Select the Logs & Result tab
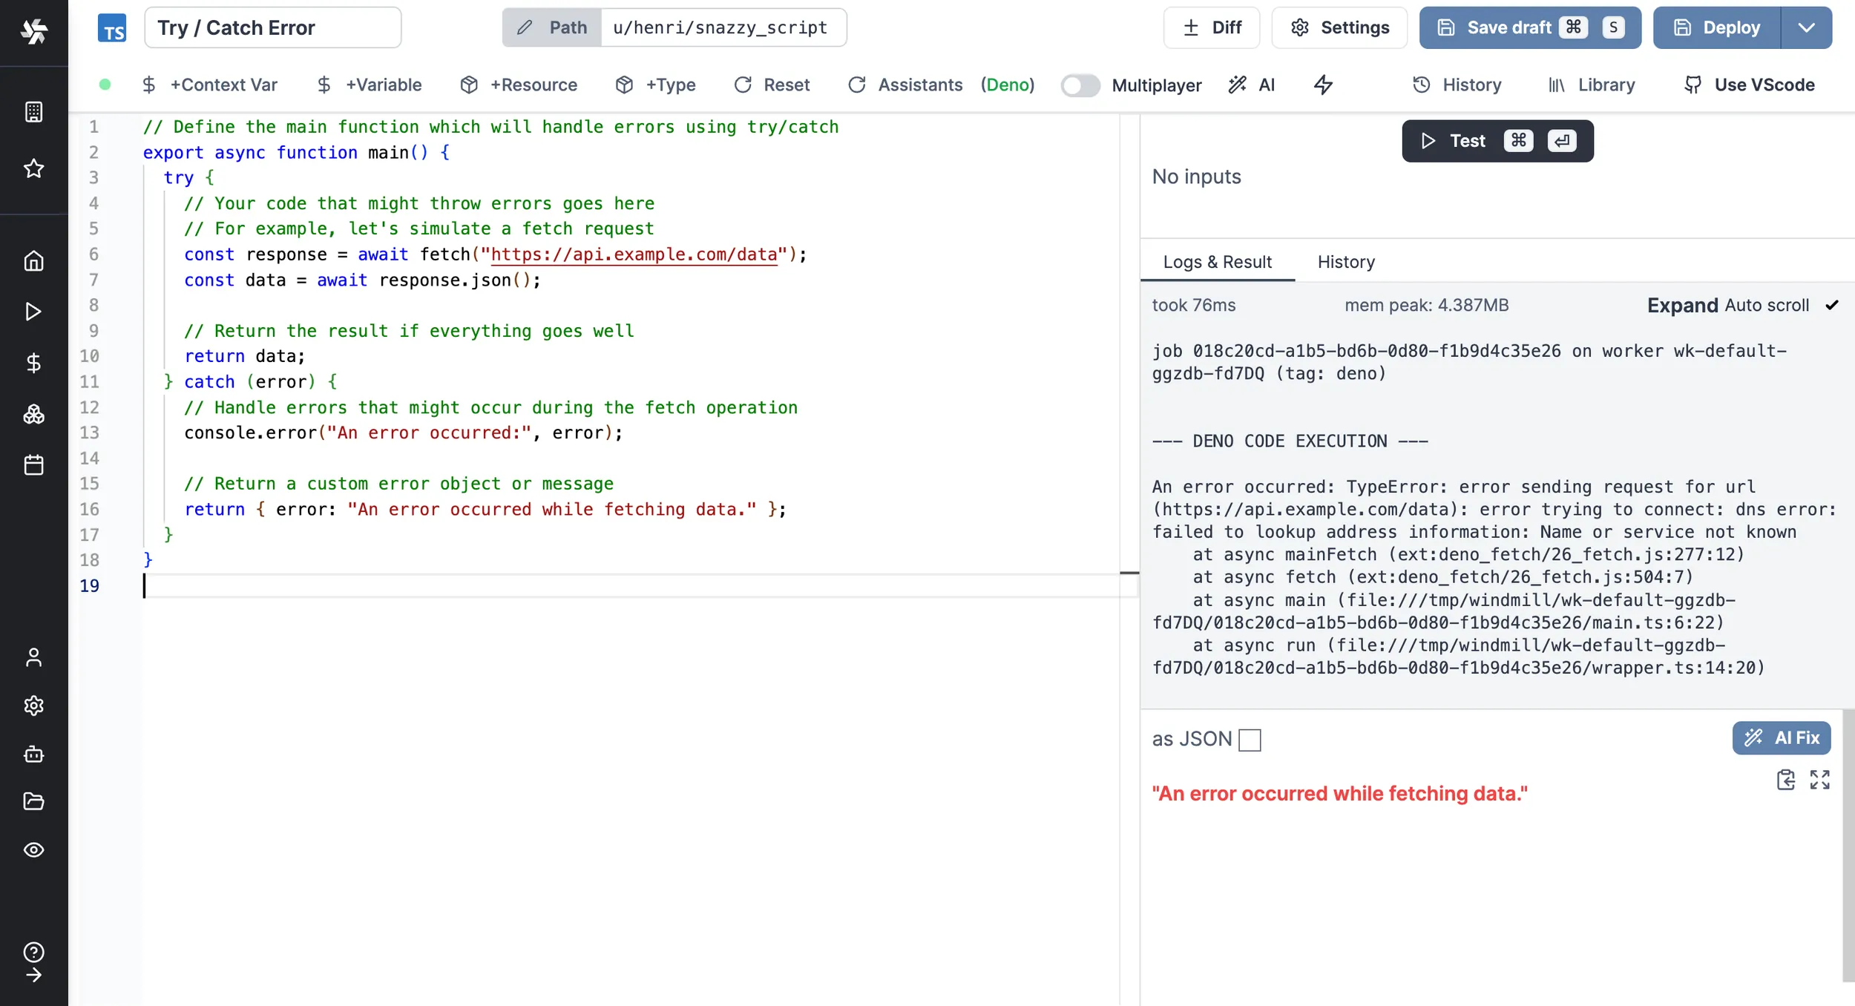Screen dimensions: 1855x1006 (1217, 262)
